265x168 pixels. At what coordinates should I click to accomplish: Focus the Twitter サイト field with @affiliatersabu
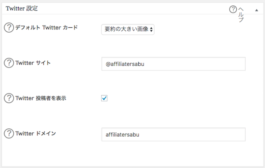pos(174,64)
